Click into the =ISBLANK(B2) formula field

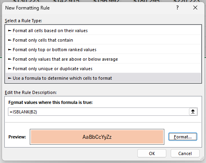[98, 112]
